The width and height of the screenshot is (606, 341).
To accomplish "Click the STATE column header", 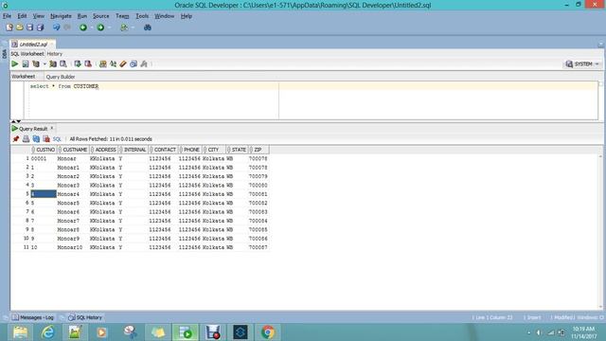I will pos(238,150).
